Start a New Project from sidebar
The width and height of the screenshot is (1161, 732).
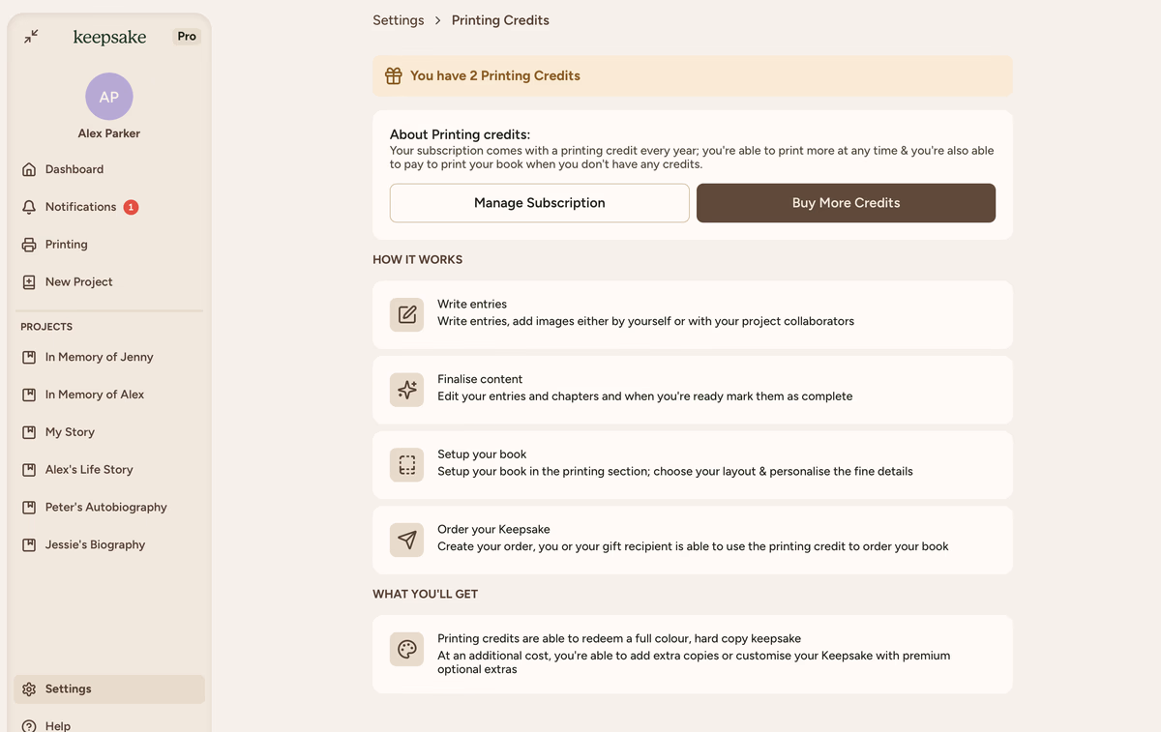78,282
